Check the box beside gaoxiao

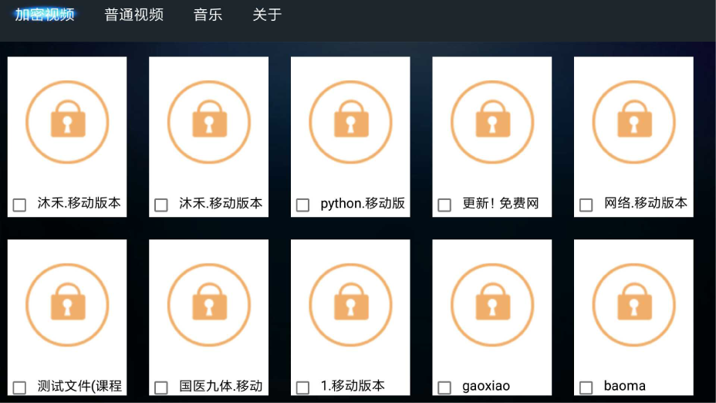click(x=444, y=388)
